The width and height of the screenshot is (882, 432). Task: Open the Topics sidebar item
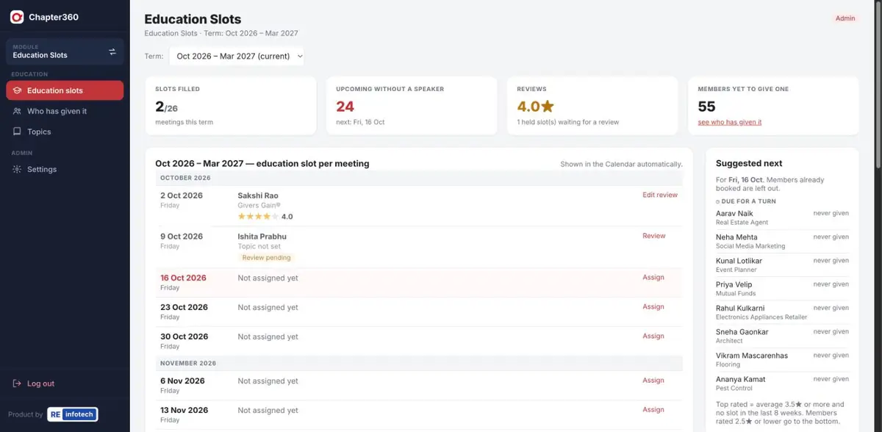point(65,132)
